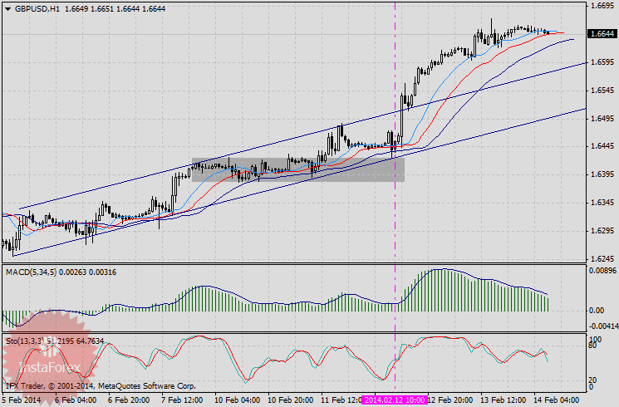Select the gray shaded rectangle on chart
619x407 pixels.
pos(297,169)
